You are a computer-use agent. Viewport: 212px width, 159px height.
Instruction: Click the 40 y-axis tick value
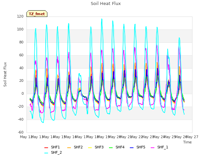[21, 68]
